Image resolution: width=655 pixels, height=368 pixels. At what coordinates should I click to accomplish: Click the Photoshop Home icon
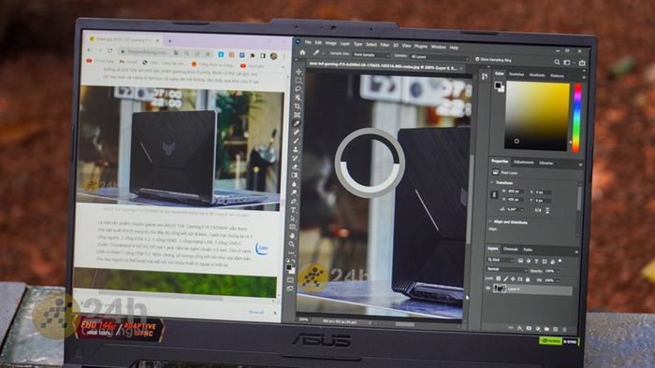pos(302,52)
